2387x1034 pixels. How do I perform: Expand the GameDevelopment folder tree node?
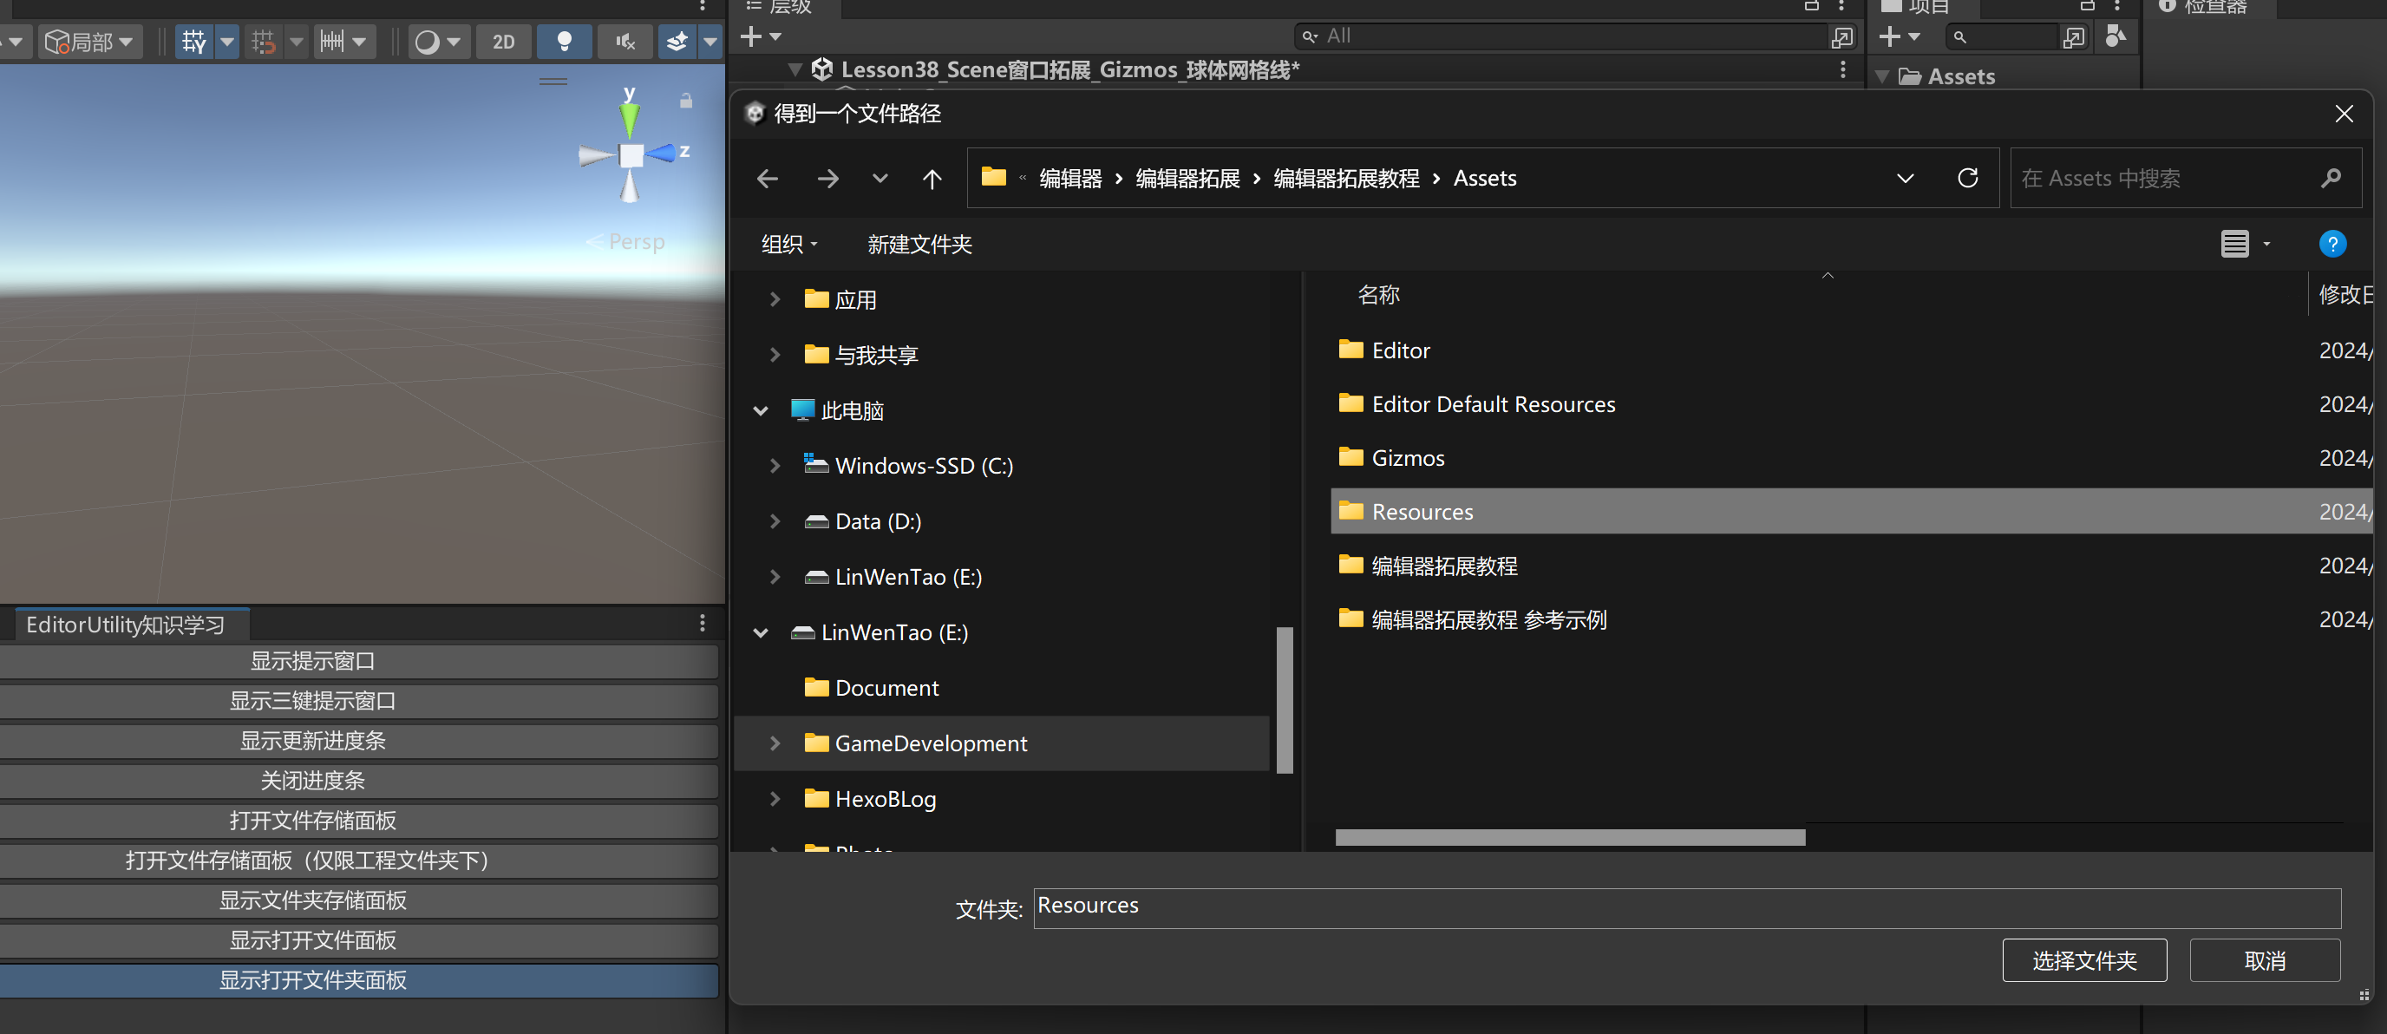[775, 743]
